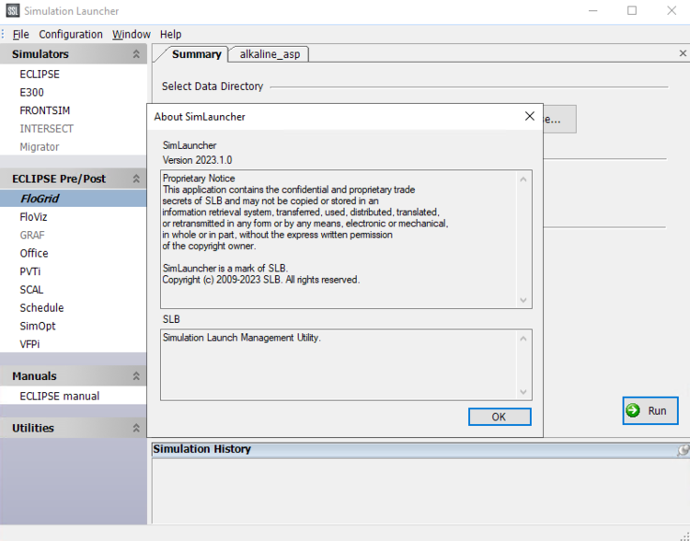Viewport: 690px width, 541px height.
Task: Open the File menu
Action: (20, 34)
